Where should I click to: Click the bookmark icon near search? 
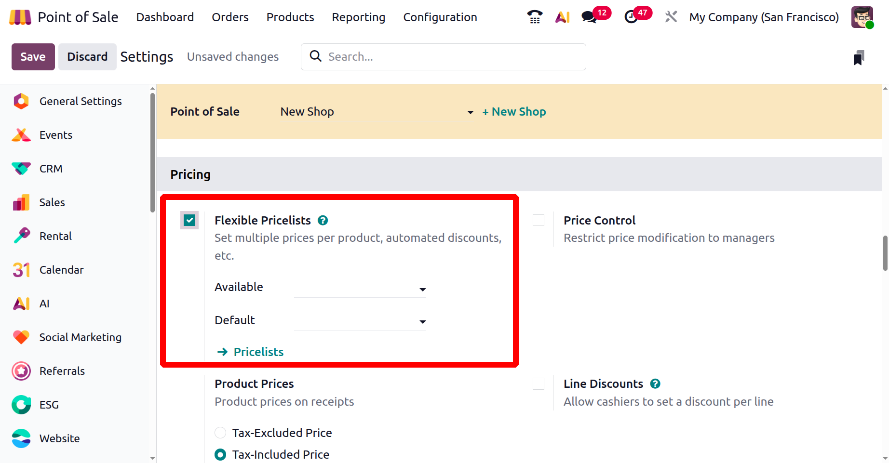(859, 58)
